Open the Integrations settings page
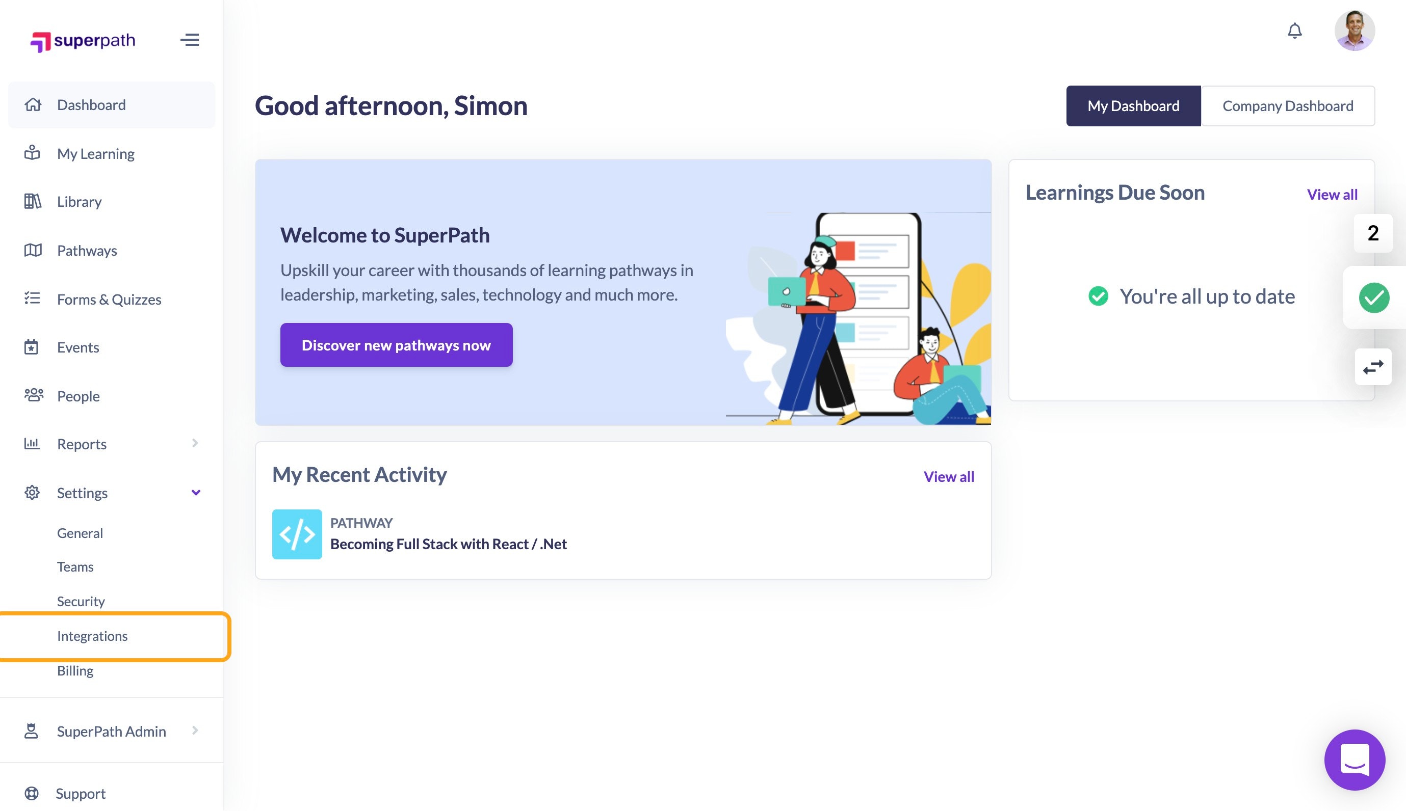This screenshot has width=1406, height=811. pos(93,635)
